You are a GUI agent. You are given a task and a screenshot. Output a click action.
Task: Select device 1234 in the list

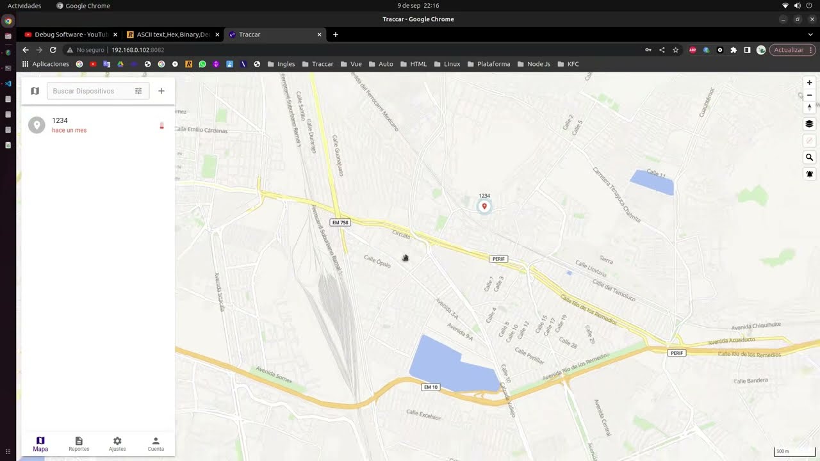tap(98, 125)
